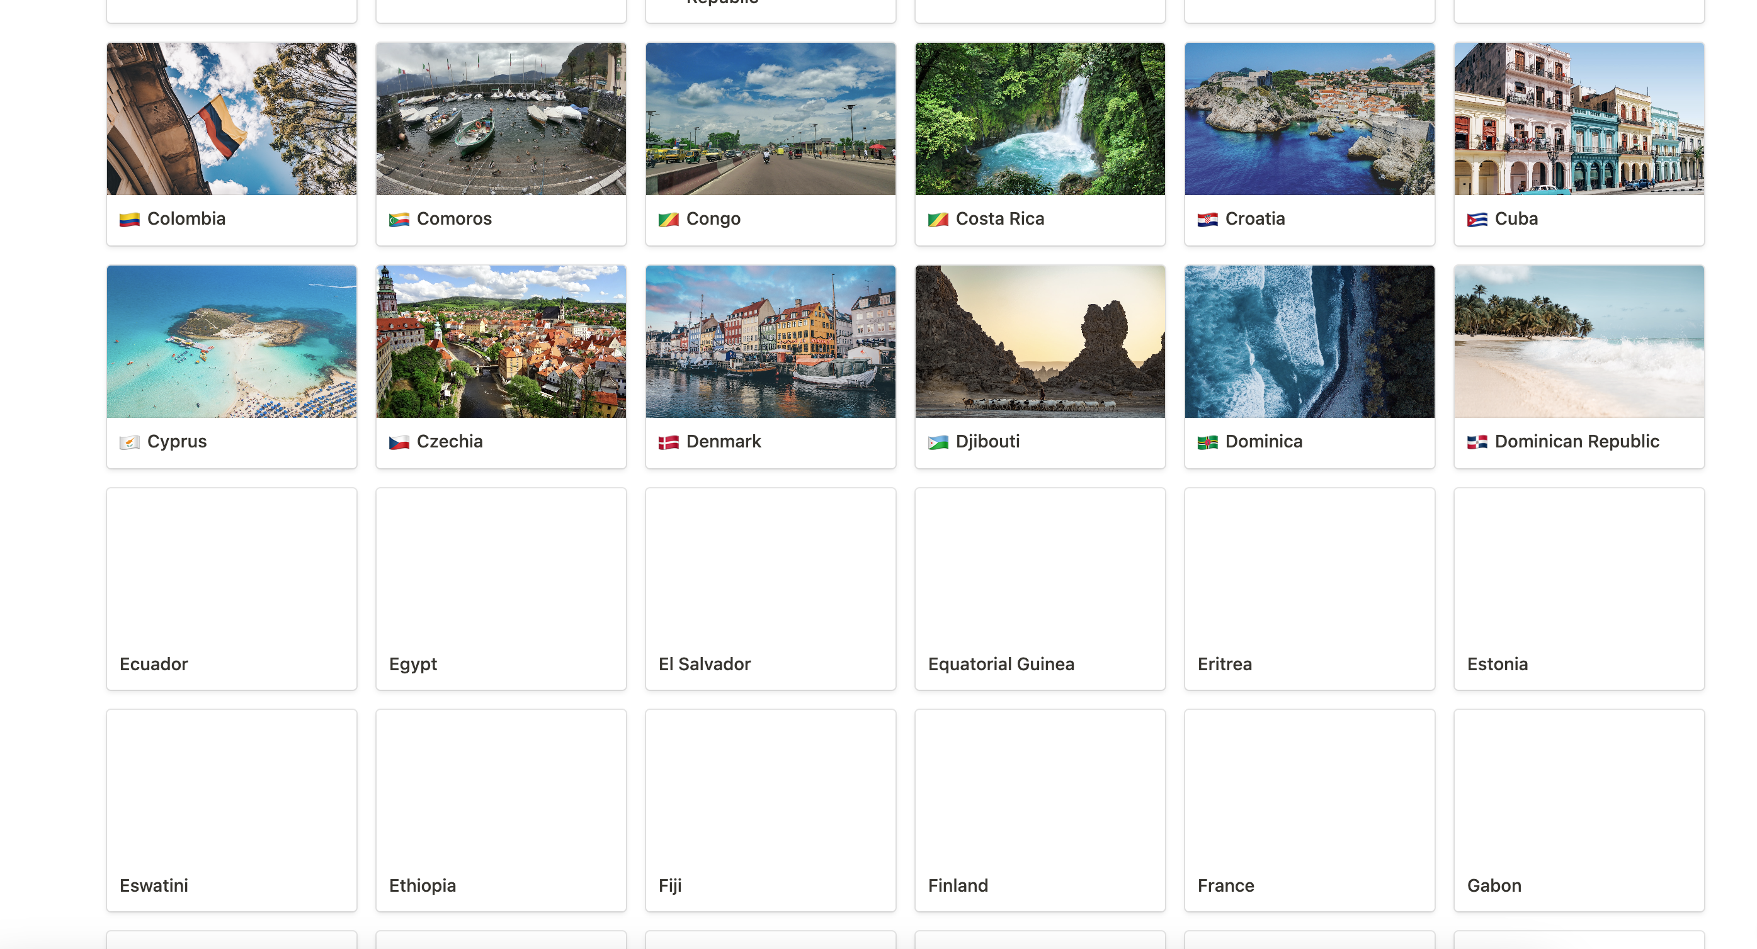Open the Congo road photo
Image resolution: width=1757 pixels, height=949 pixels.
pyautogui.click(x=771, y=118)
